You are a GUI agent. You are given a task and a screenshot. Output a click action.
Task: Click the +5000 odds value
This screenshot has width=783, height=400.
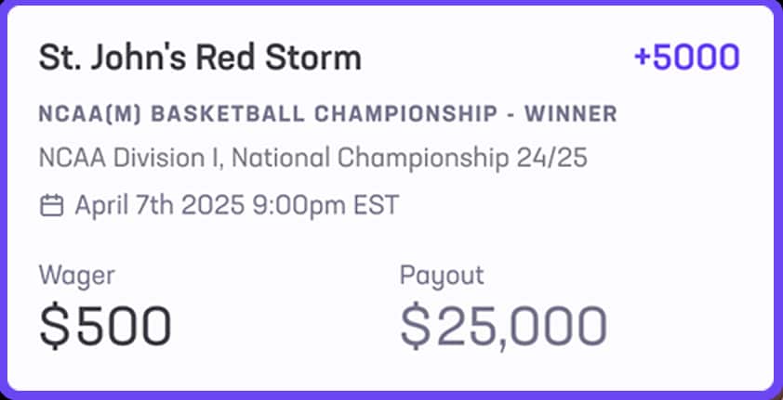[686, 58]
